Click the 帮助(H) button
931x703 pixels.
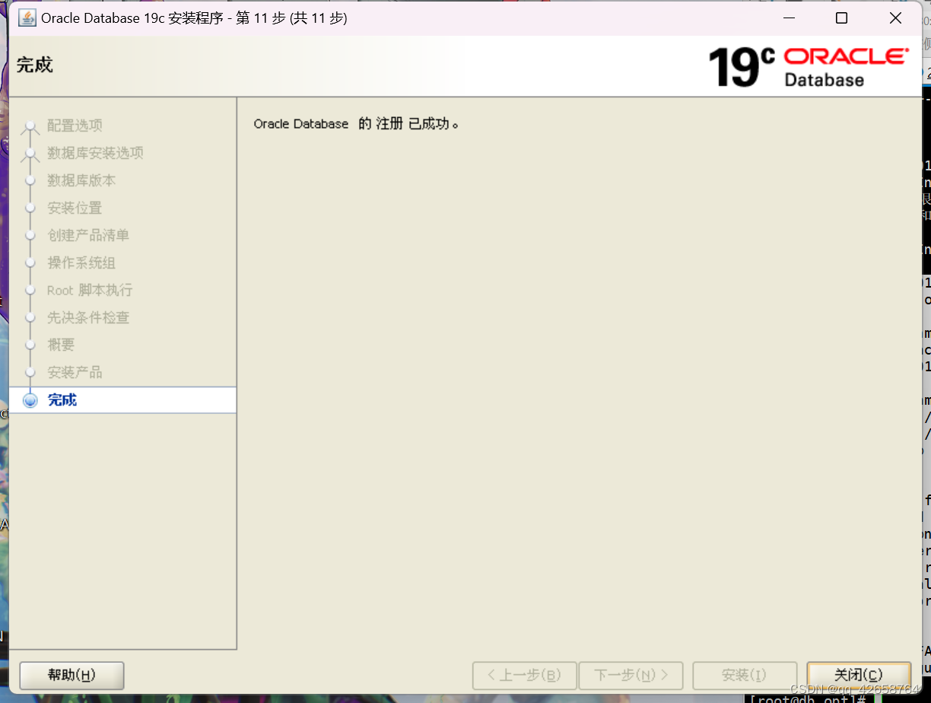pos(71,675)
